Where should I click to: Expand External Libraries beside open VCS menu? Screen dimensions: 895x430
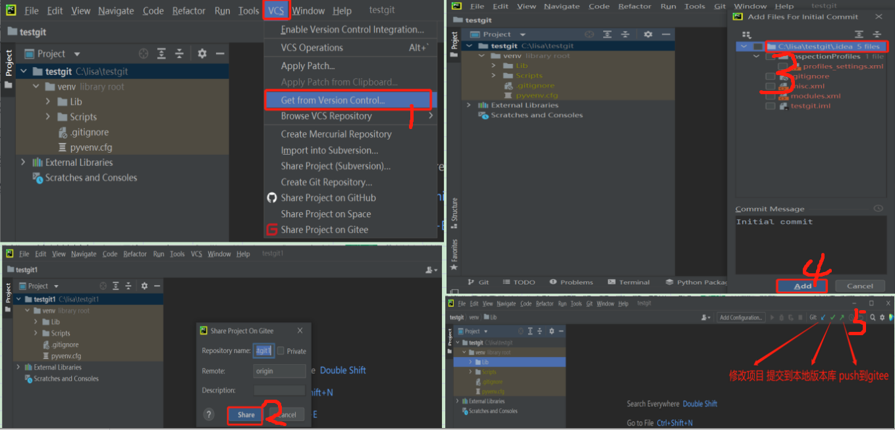point(24,162)
